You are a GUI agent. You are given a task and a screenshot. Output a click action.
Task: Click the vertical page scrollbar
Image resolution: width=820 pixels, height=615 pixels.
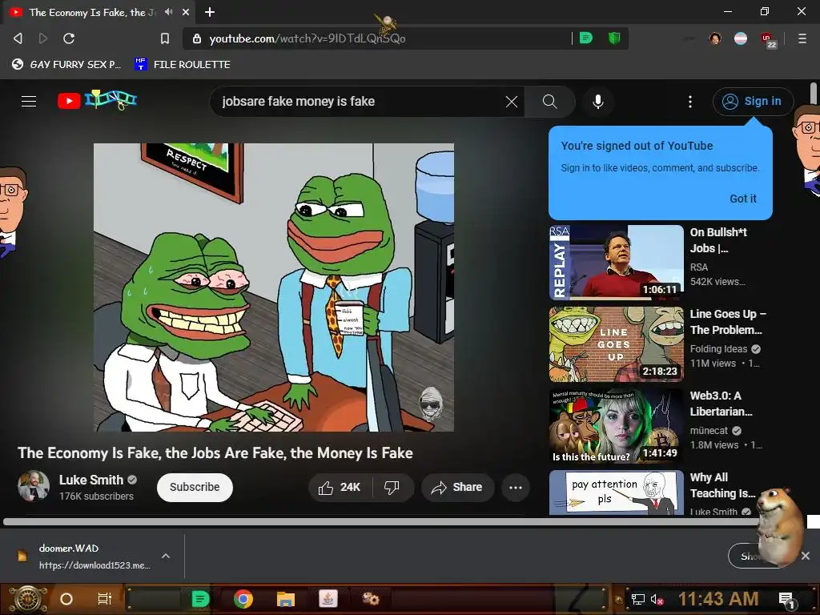pos(814,94)
